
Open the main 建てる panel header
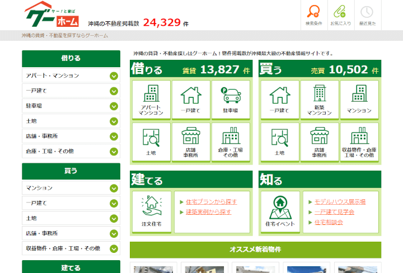(x=191, y=179)
